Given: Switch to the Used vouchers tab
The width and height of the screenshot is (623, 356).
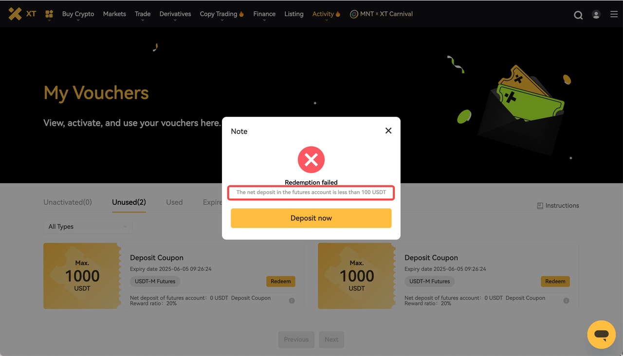Looking at the screenshot, I should (x=174, y=202).
